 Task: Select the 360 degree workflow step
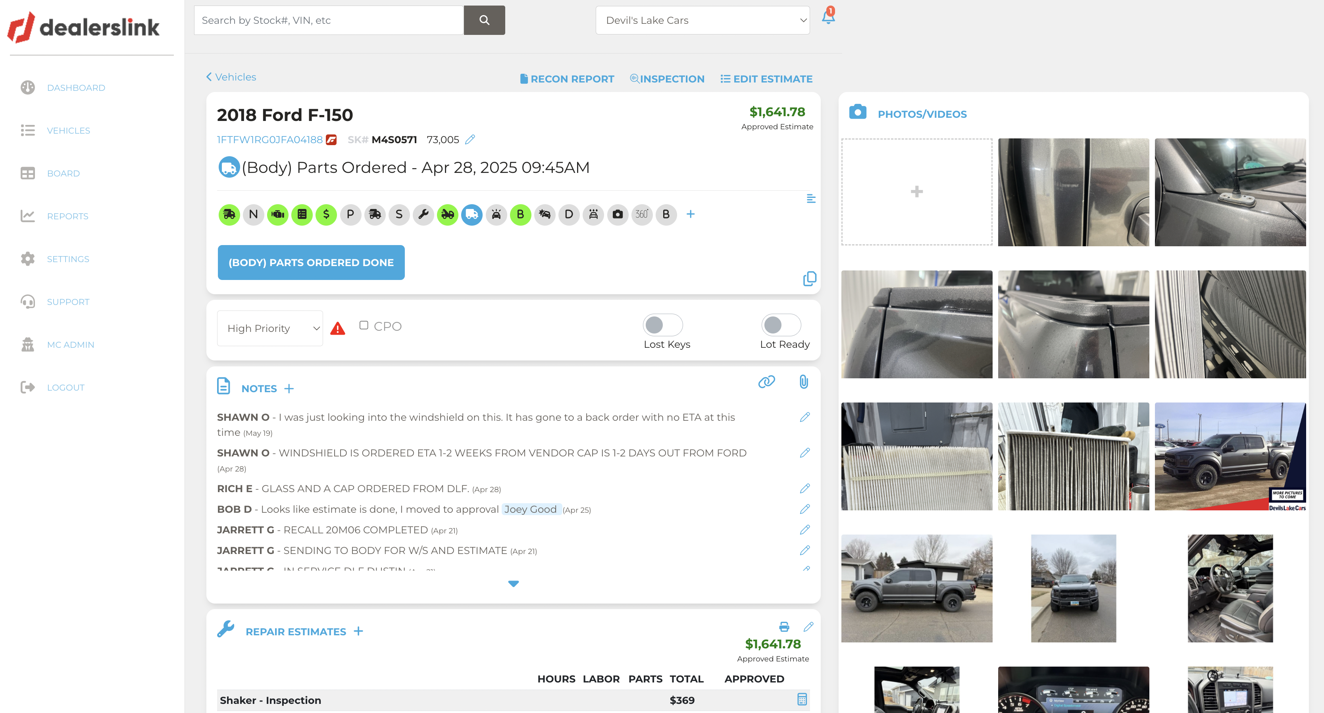pos(642,214)
